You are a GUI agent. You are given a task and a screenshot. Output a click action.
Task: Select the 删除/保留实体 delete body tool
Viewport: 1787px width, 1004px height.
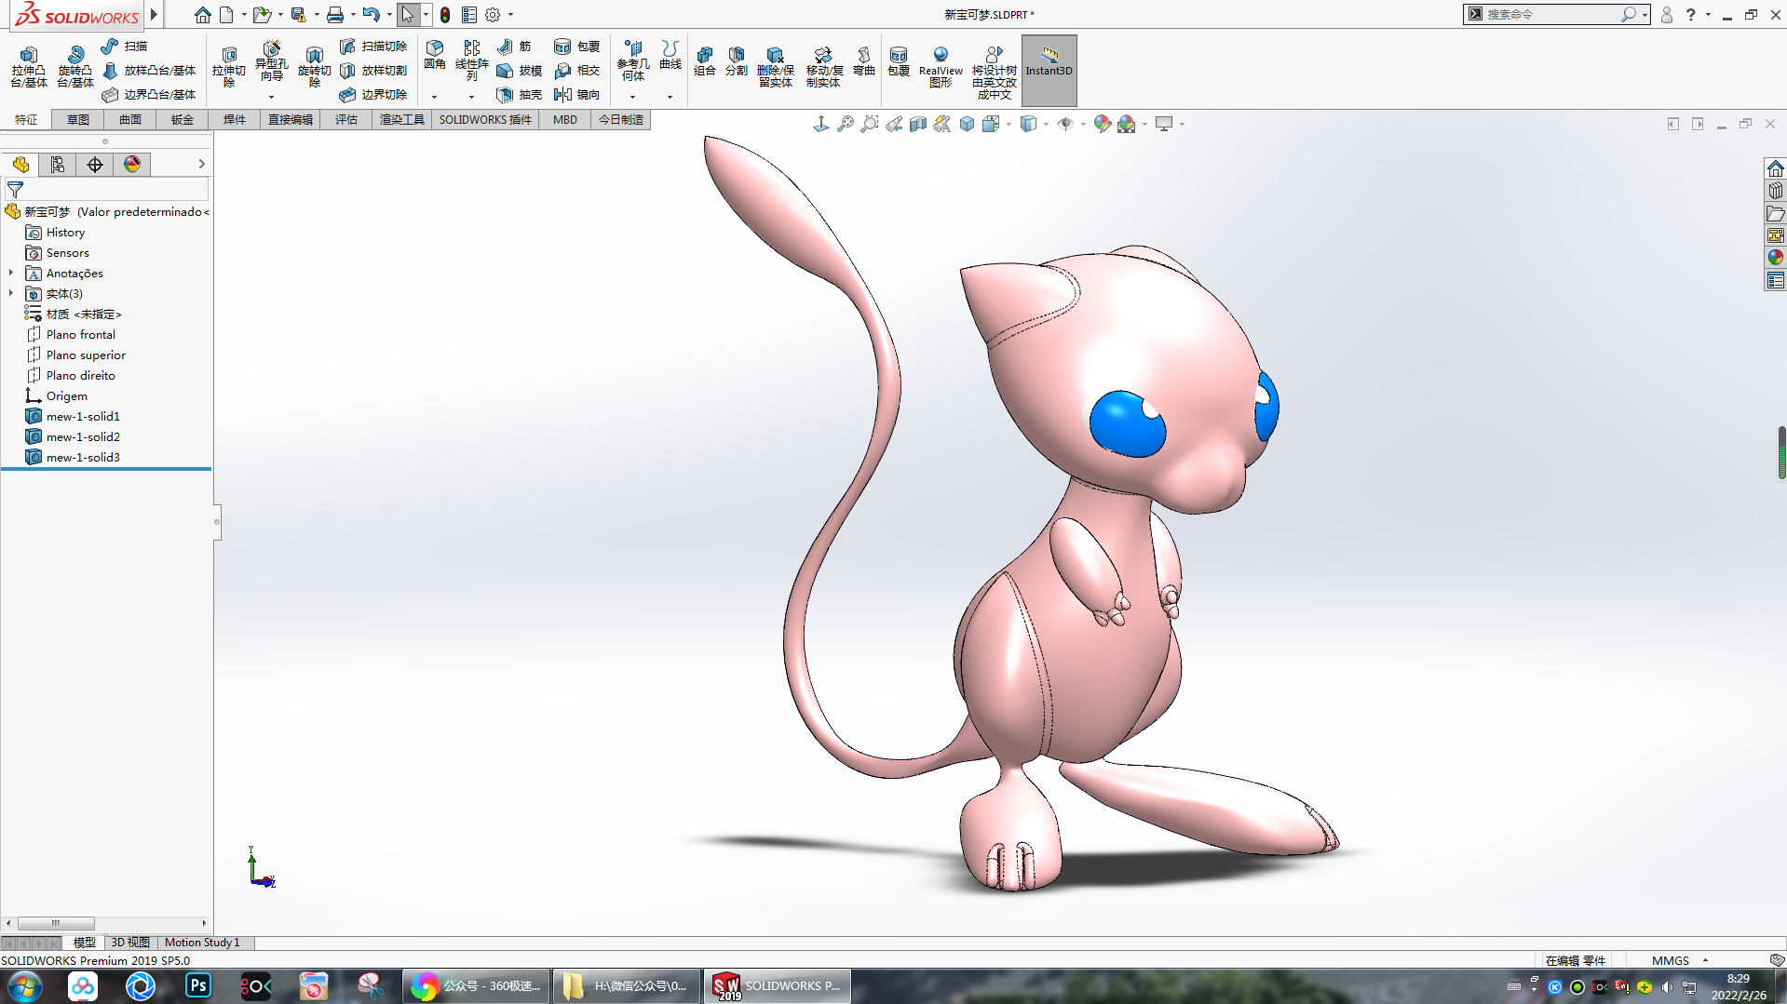[775, 66]
